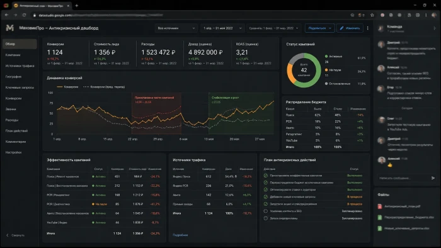Bookmark the page with star icon
The height and width of the screenshot is (248, 441).
372,15
